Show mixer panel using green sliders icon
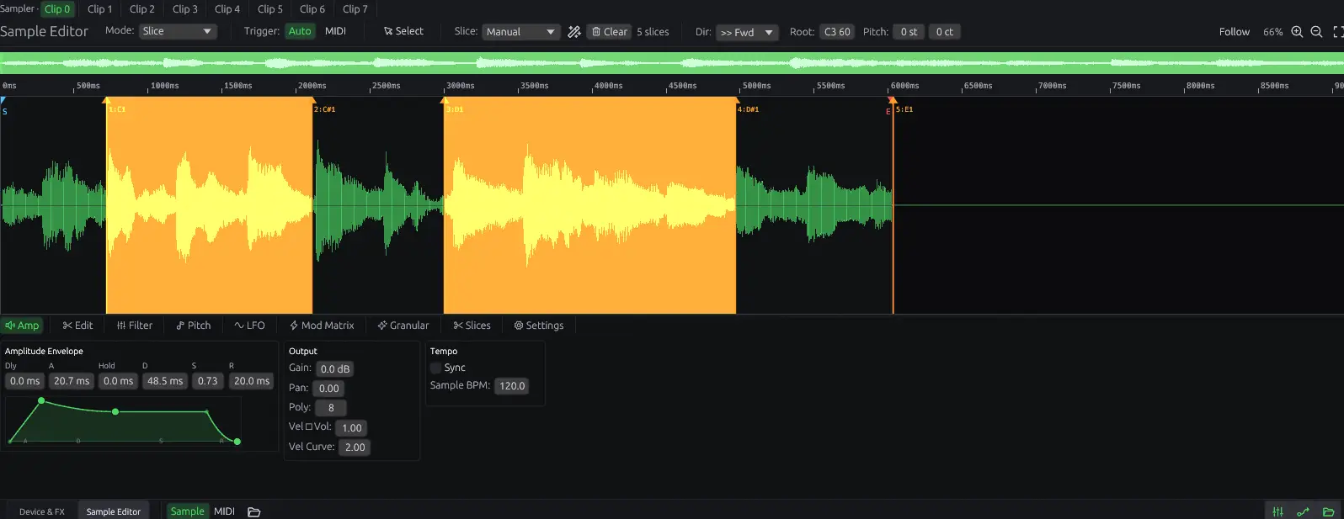 tap(1277, 511)
